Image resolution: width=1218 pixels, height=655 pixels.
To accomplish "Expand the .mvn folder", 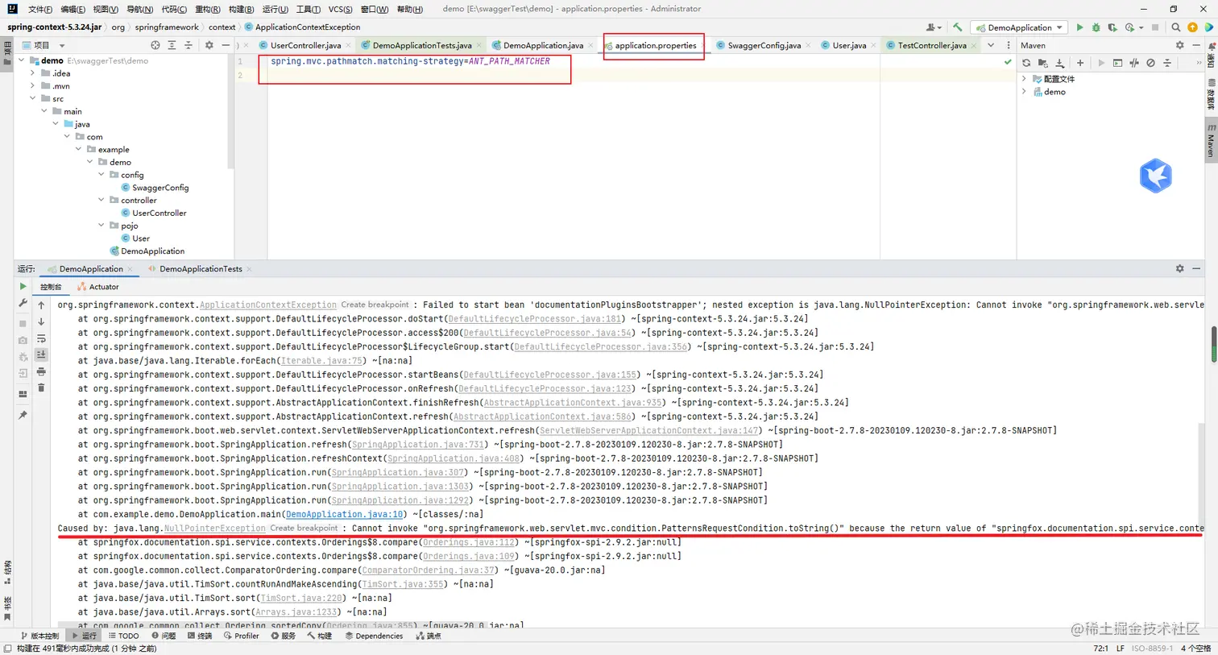I will point(33,86).
